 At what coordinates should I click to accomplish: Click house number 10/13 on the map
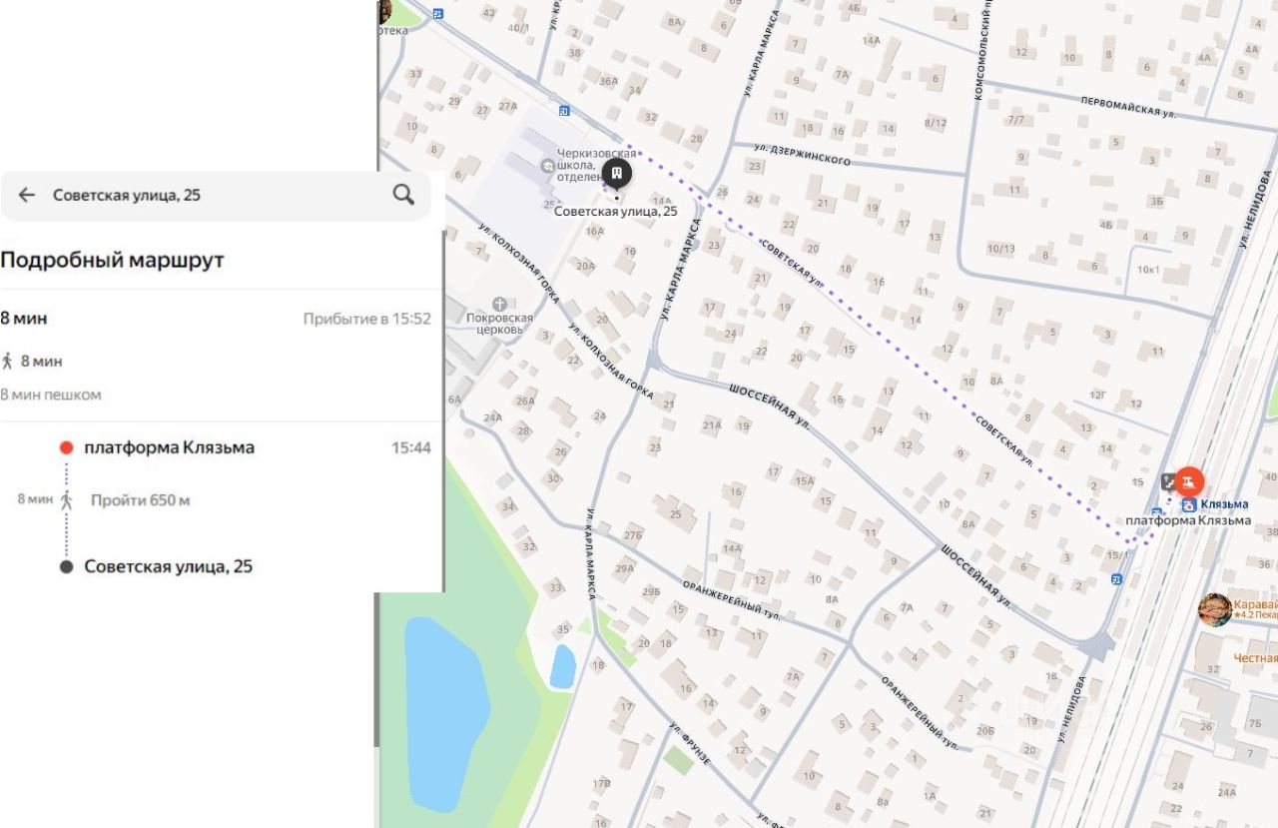click(1001, 248)
